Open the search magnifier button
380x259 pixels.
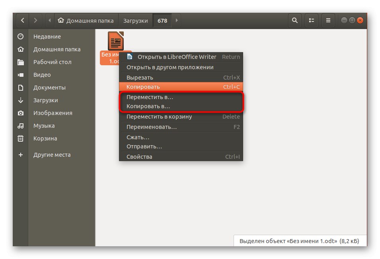[295, 21]
